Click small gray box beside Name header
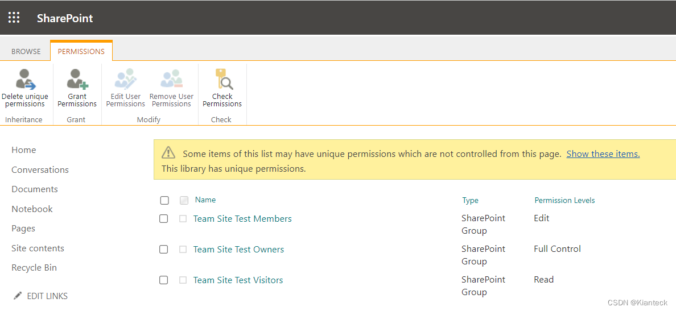676x311 pixels. 184,200
